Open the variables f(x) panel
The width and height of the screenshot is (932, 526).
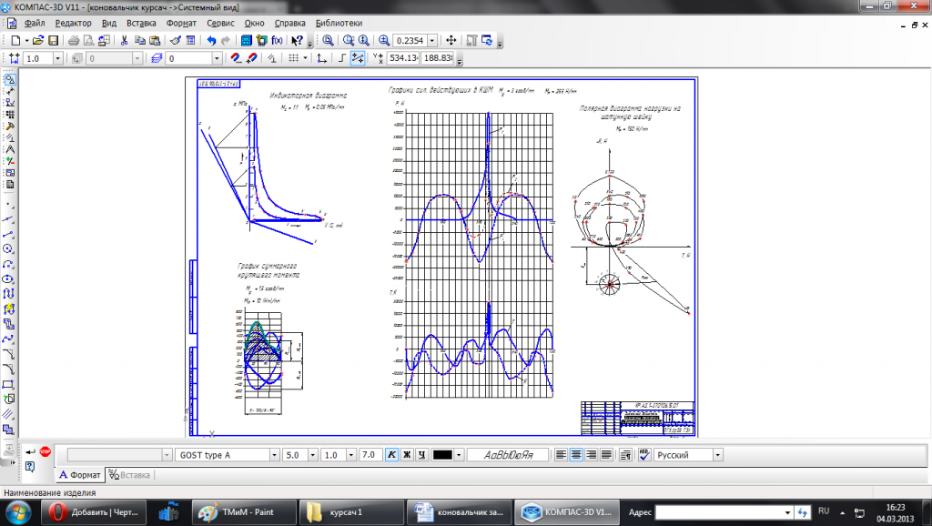(x=277, y=40)
